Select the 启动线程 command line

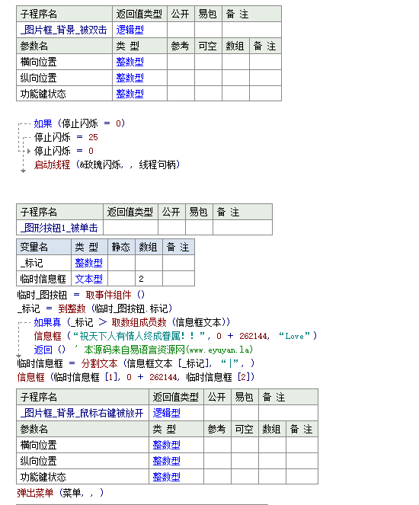(107, 165)
